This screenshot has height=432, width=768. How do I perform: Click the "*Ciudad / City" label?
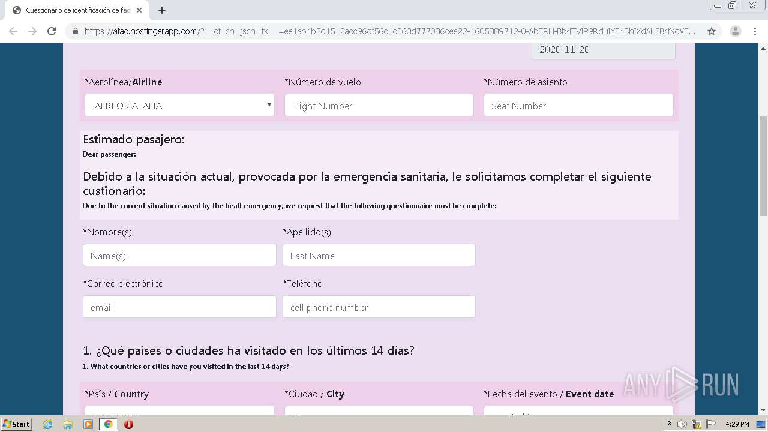(x=314, y=394)
